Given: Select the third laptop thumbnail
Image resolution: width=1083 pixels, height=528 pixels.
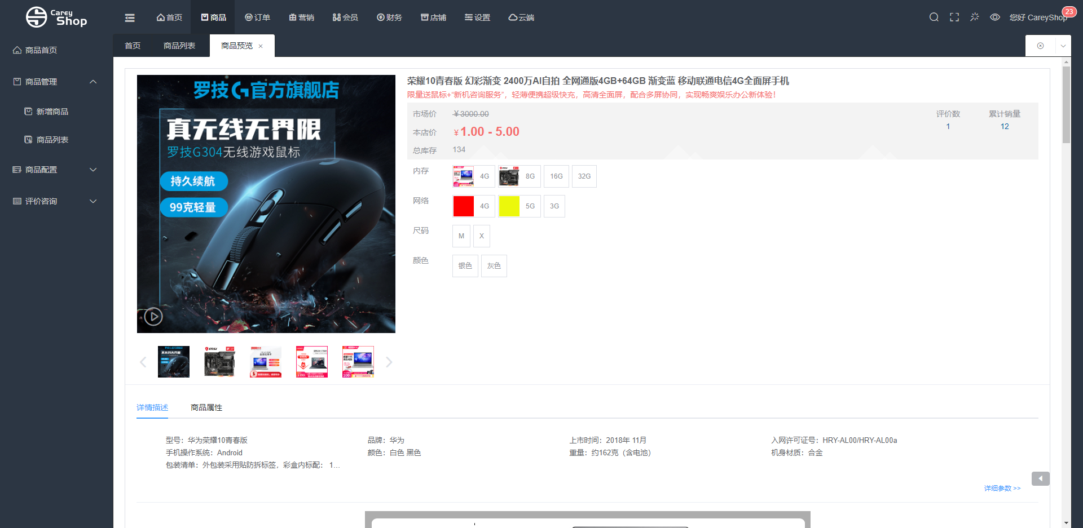Looking at the screenshot, I should point(266,362).
